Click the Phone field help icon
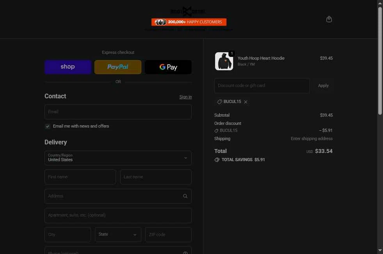Image resolution: width=383 pixels, height=254 pixels. click(x=185, y=253)
